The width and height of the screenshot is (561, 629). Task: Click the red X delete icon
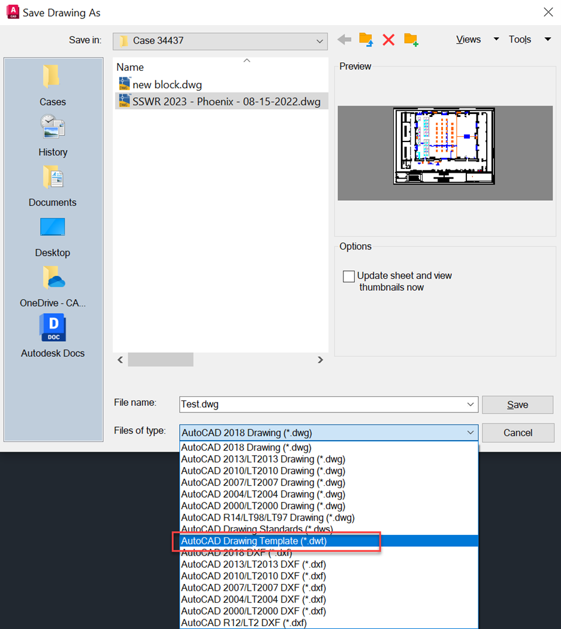click(388, 40)
